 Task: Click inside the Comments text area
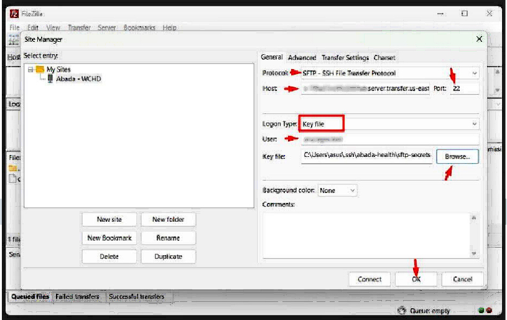tap(366, 235)
